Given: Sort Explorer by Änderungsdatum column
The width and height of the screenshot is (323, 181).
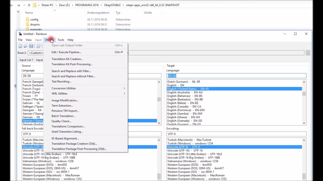Looking at the screenshot, I should click(98, 13).
